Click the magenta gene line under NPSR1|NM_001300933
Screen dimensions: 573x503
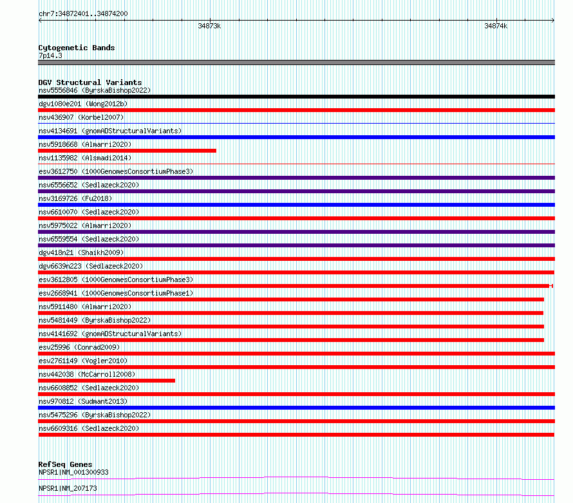(x=296, y=478)
